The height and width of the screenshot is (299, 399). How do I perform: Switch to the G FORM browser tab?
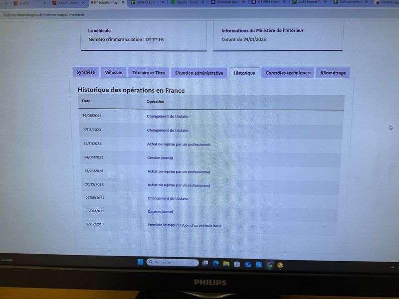[267, 2]
